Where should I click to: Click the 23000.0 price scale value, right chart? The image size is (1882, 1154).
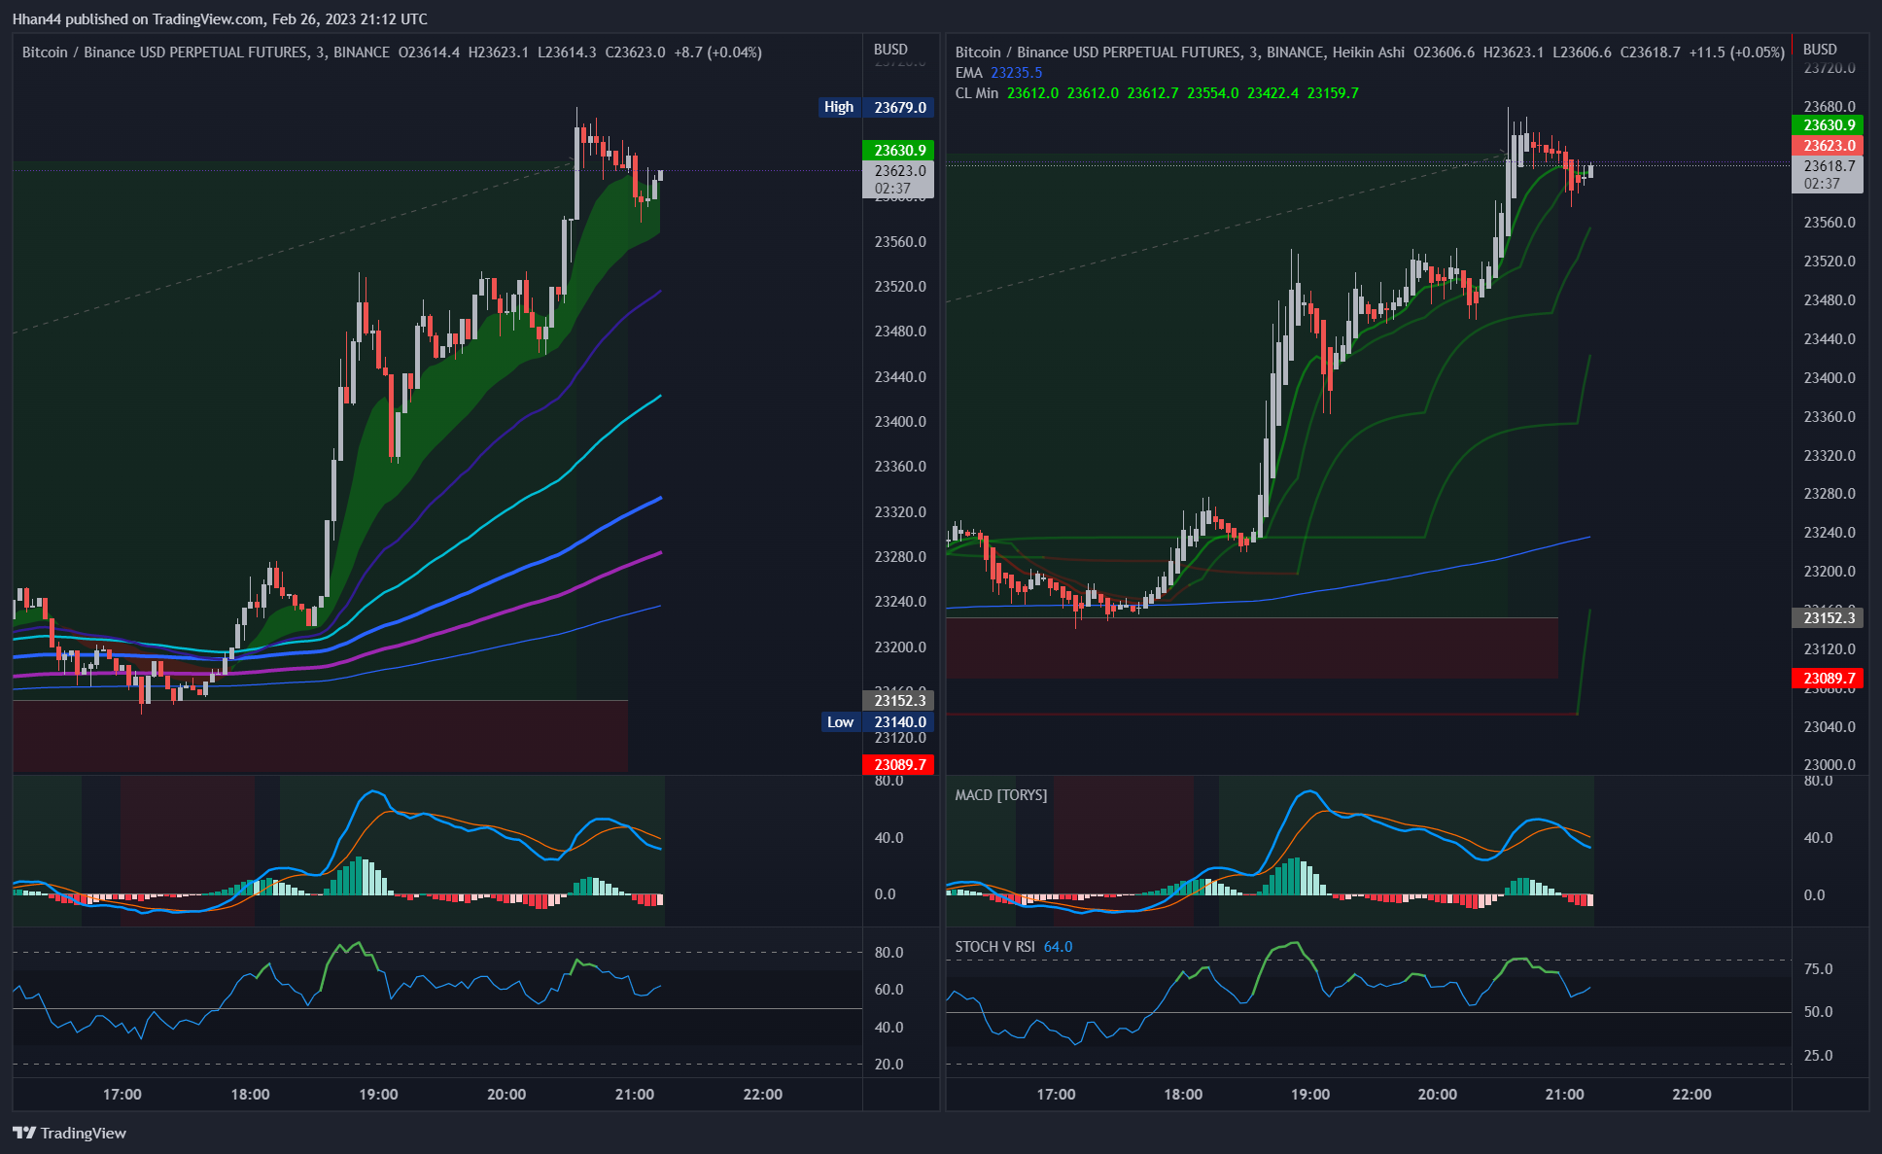click(x=1830, y=764)
